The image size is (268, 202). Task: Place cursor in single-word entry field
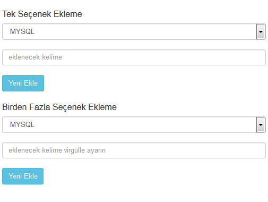pyautogui.click(x=134, y=57)
